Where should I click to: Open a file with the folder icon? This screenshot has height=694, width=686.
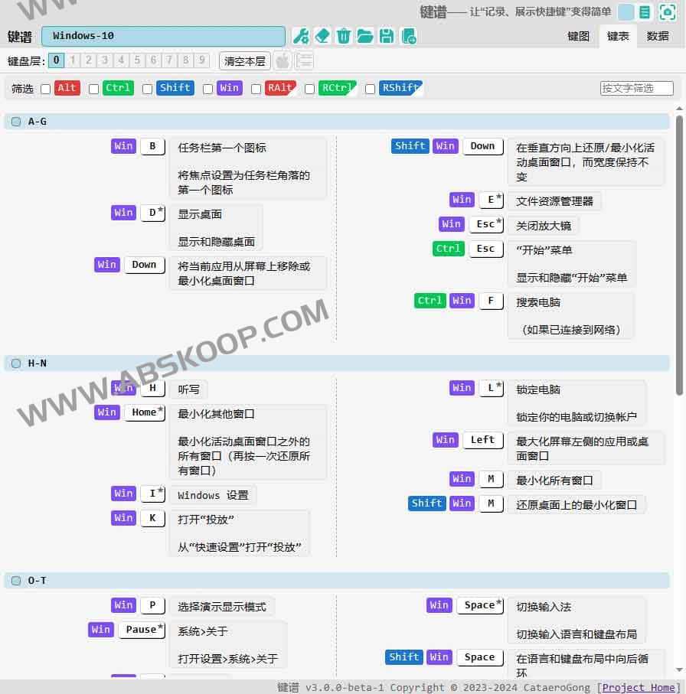pyautogui.click(x=365, y=35)
